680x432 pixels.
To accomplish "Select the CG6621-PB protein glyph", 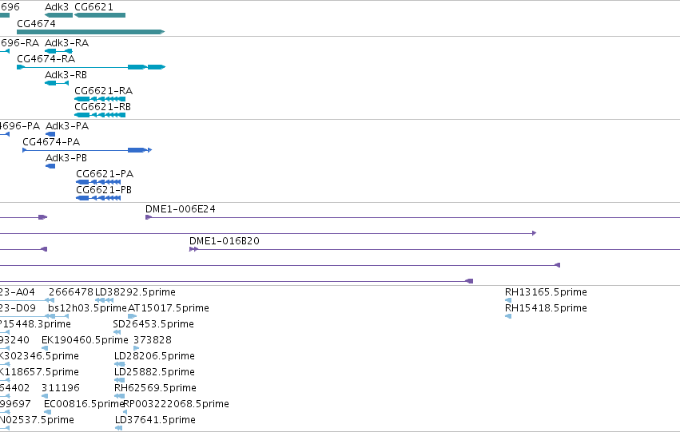I will [98, 198].
